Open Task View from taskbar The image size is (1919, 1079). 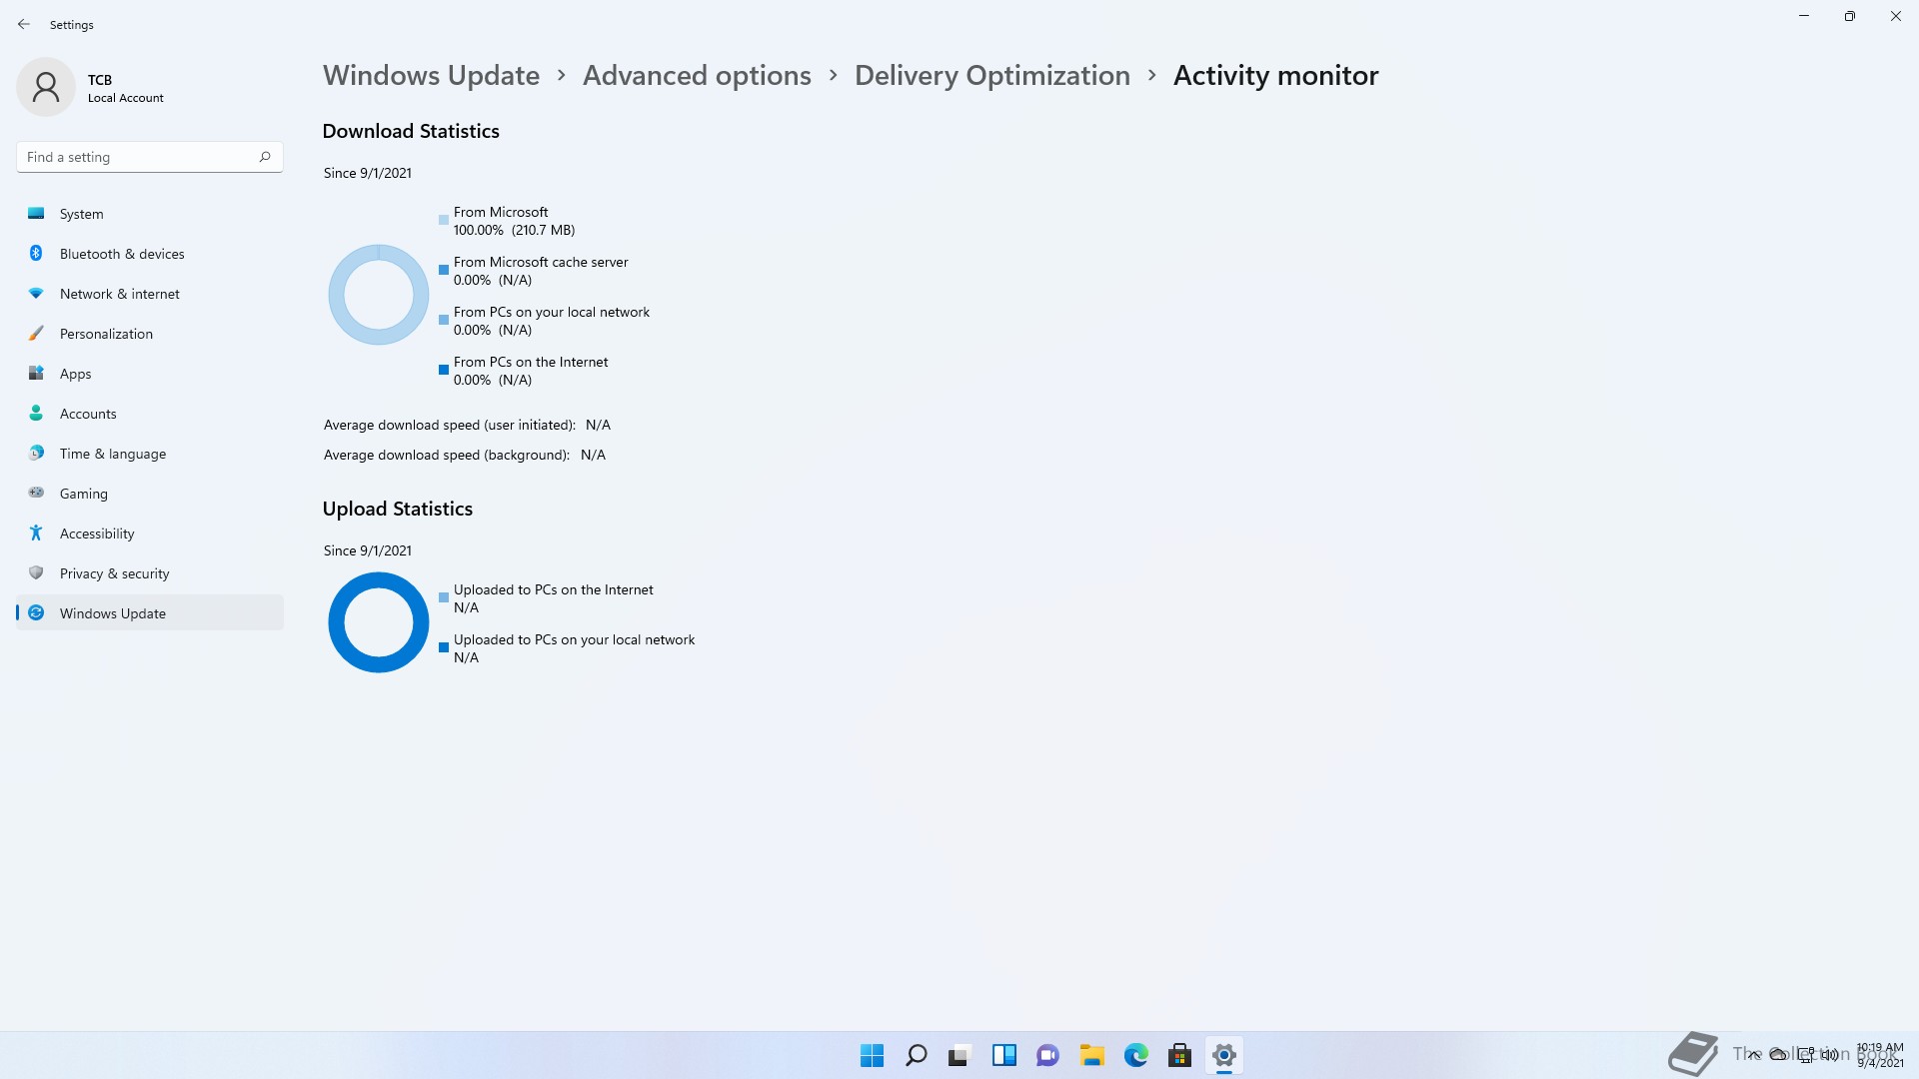(x=959, y=1055)
